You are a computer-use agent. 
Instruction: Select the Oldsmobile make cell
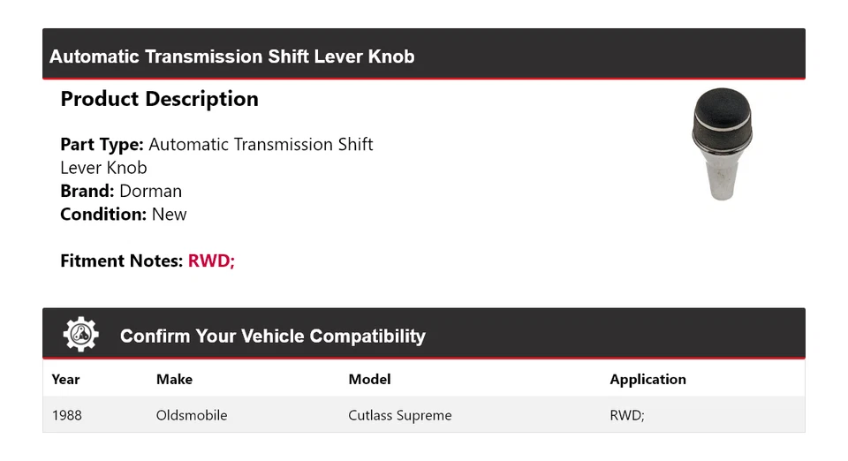pyautogui.click(x=192, y=415)
